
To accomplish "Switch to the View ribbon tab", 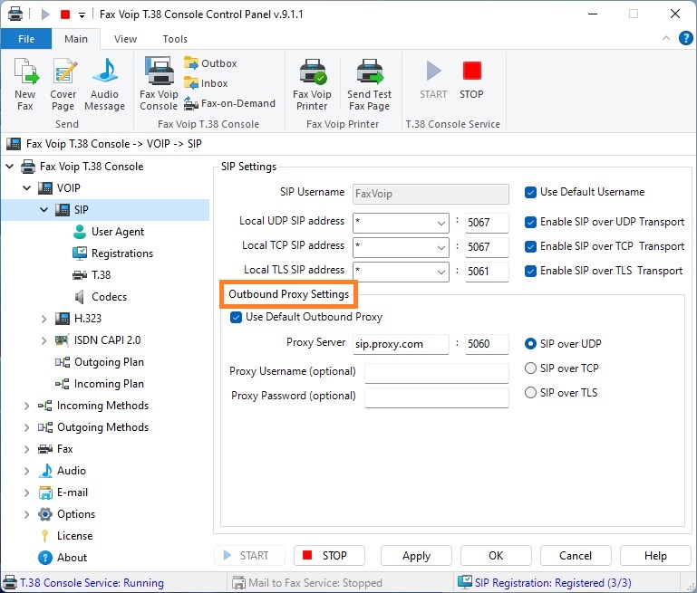I will coord(125,39).
